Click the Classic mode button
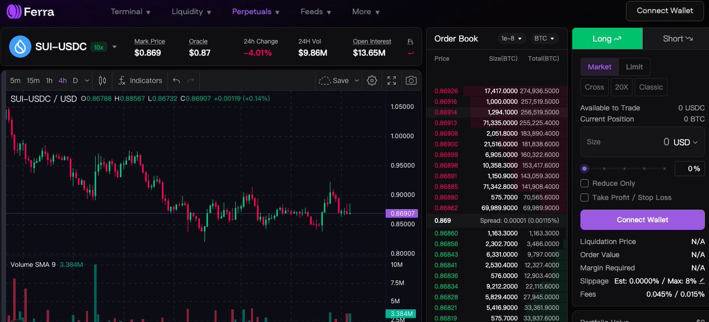709x322 pixels. (651, 87)
